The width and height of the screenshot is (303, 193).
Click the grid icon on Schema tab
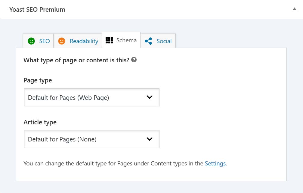pos(109,40)
